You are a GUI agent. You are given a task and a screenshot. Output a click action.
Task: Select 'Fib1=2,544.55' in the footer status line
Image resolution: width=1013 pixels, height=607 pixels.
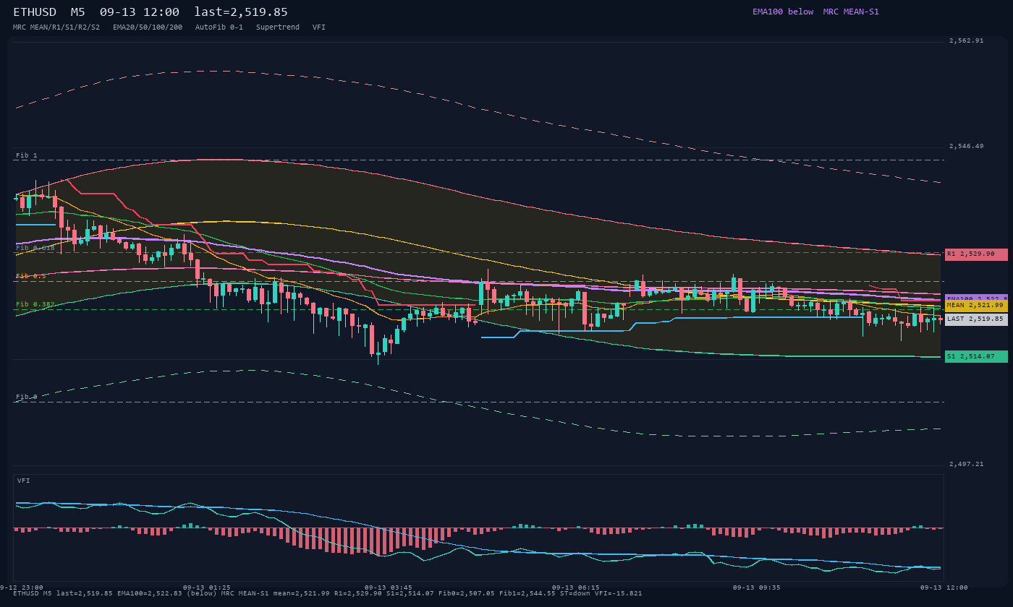pyautogui.click(x=527, y=593)
